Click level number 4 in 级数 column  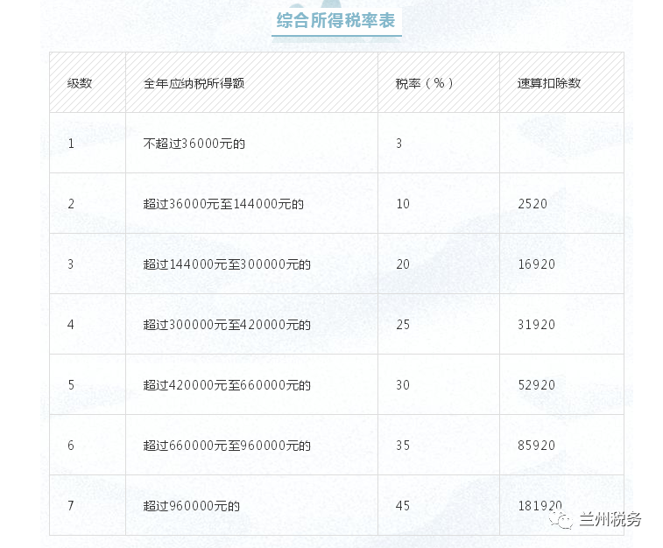(71, 325)
